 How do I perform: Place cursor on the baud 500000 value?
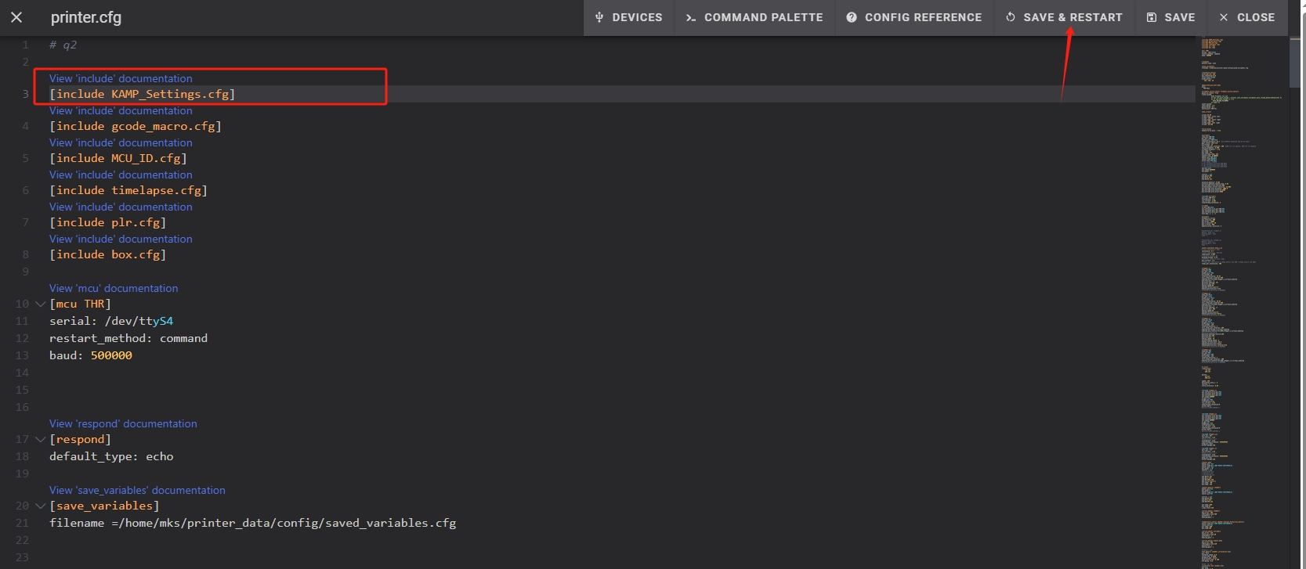coord(111,355)
